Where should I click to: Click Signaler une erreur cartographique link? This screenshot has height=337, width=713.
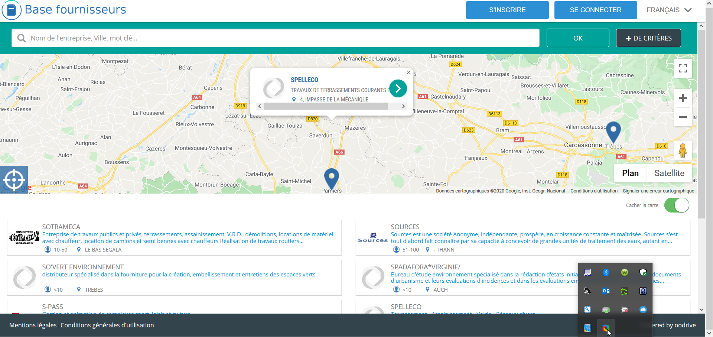[x=658, y=191]
